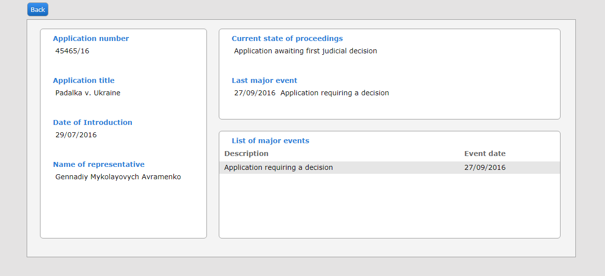The height and width of the screenshot is (276, 605).
Task: Select the Last major event heading
Action: (x=264, y=80)
